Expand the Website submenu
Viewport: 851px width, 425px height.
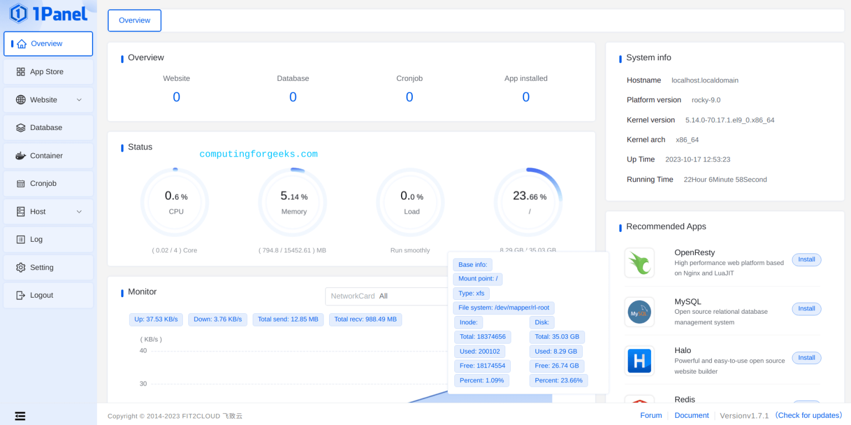(48, 100)
